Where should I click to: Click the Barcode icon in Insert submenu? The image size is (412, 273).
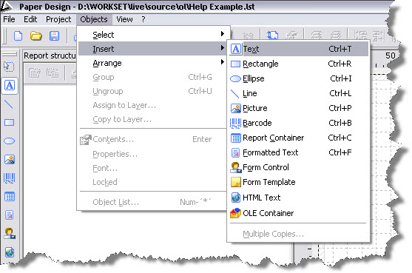point(235,123)
